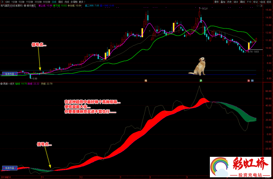Image resolution: width=273 pixels, height=179 pixels.
Task: Open the 复权 adjustment menu
Action: point(217,2)
